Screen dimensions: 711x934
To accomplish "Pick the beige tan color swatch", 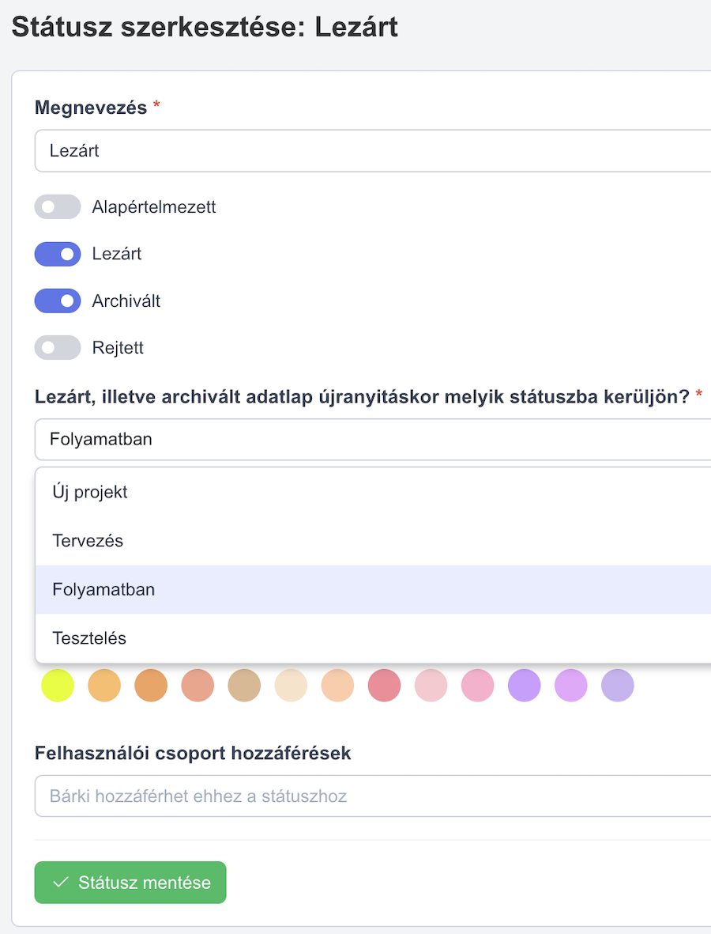I will pyautogui.click(x=245, y=685).
